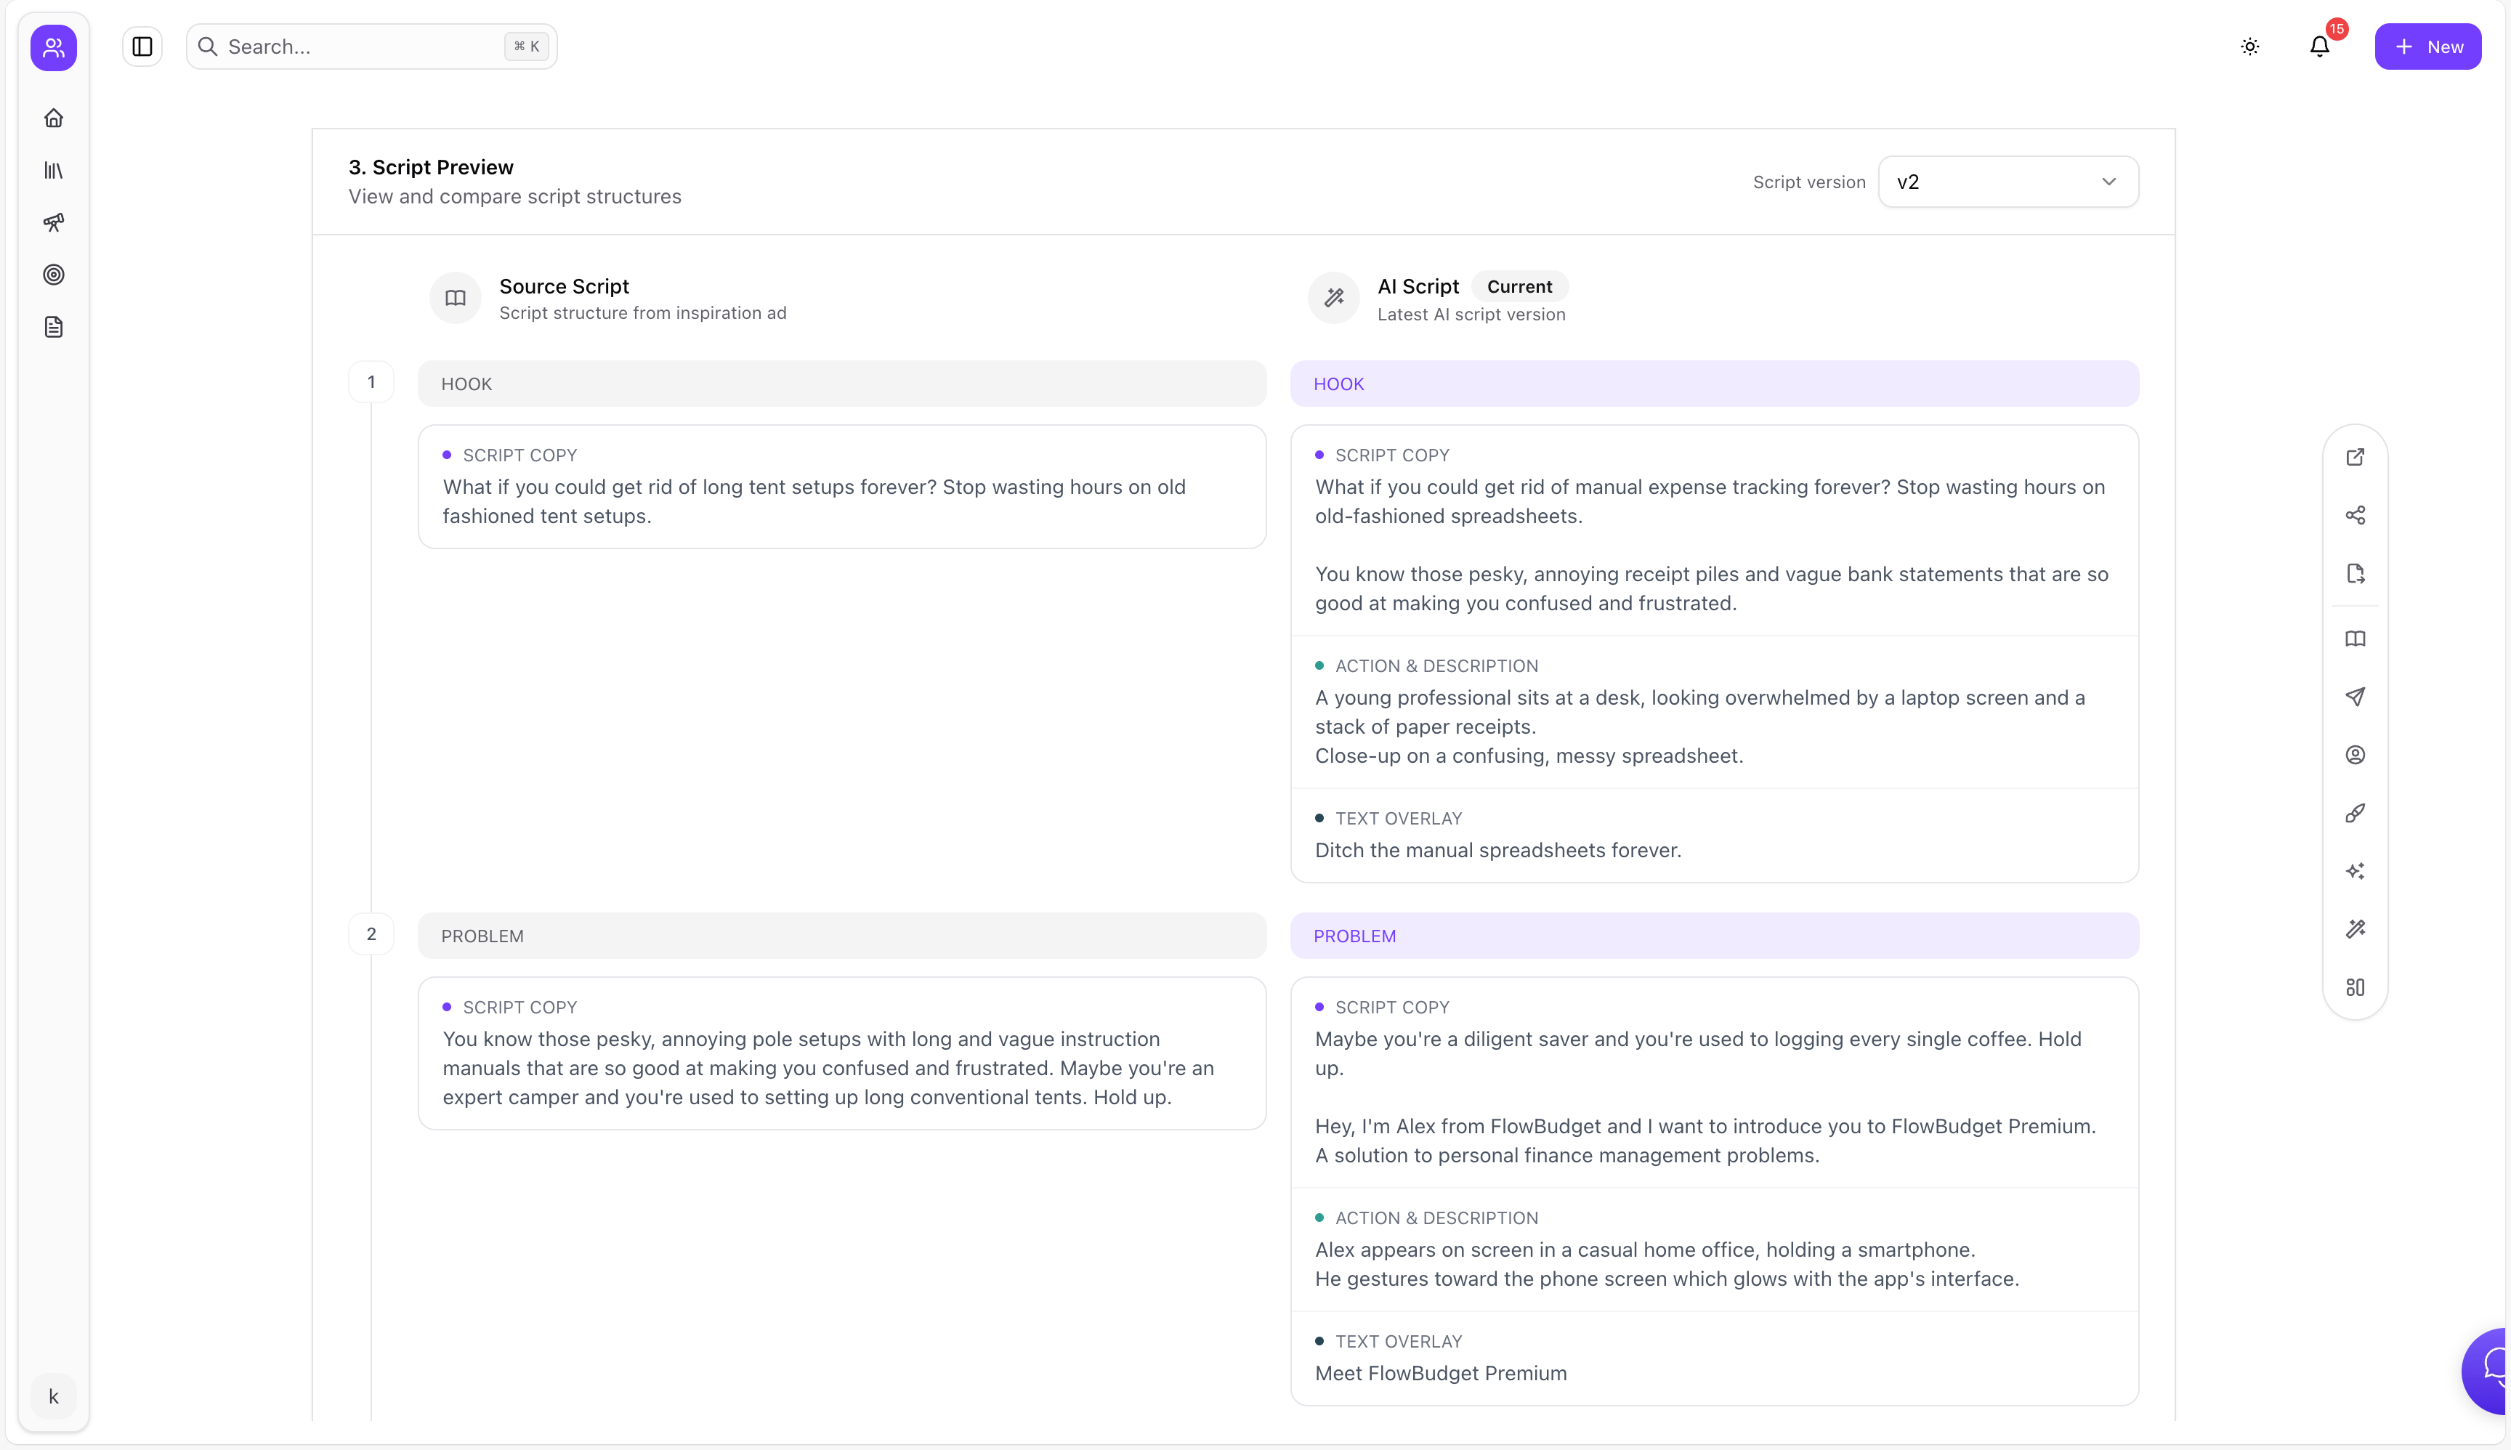The image size is (2511, 1450).
Task: Click the paper plane send icon
Action: tap(2355, 696)
